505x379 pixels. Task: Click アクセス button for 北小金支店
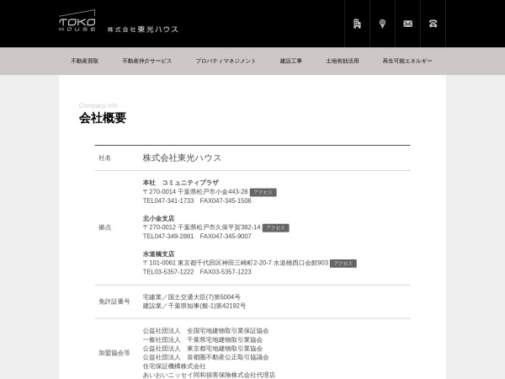[276, 228]
